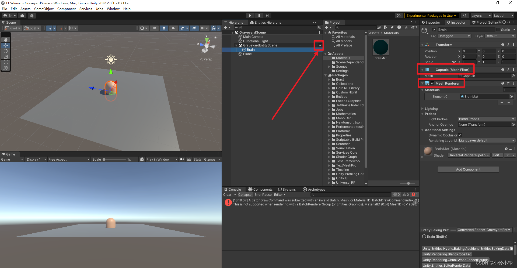Toggle the Static checkbox
Viewport: 517px width, 268px height.
point(498,30)
